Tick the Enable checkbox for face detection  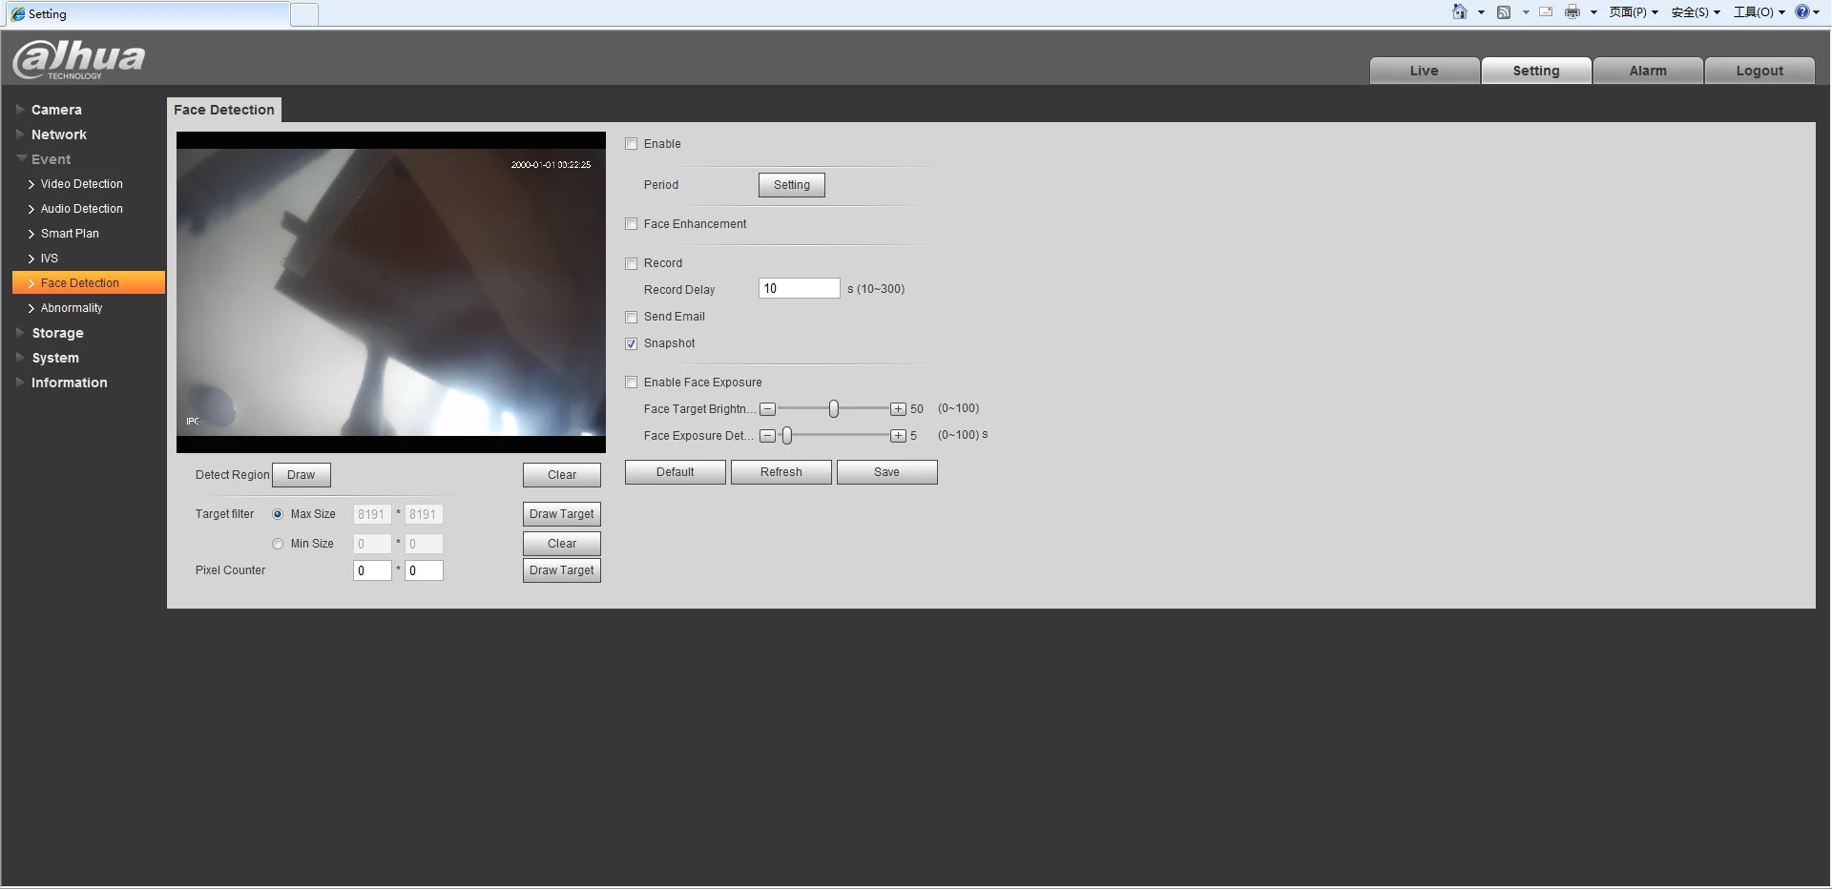tap(631, 144)
